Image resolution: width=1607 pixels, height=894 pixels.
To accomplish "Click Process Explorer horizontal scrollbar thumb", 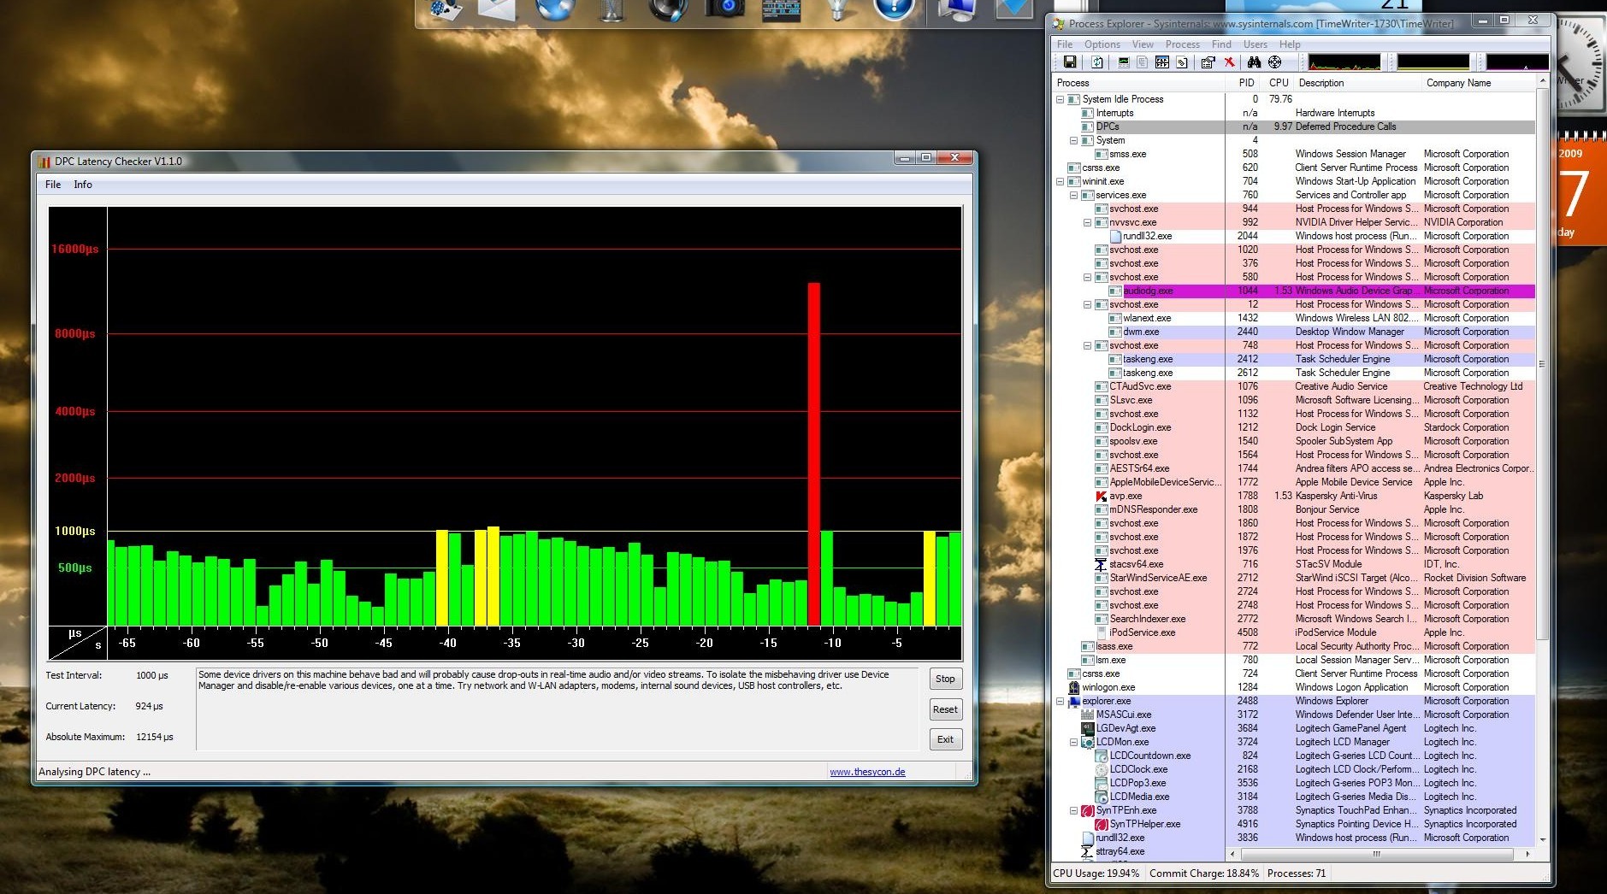I will click(1376, 853).
